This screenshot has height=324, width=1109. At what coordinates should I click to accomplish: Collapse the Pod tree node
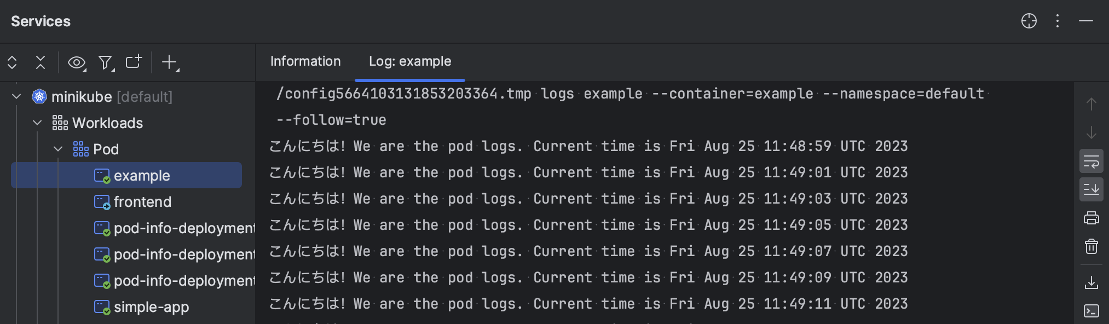click(x=58, y=149)
